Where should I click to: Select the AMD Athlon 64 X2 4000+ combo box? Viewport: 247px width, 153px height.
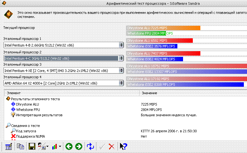[x=64, y=83]
